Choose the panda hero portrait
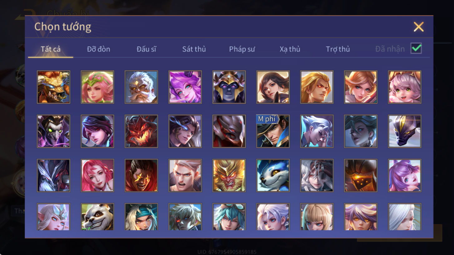The width and height of the screenshot is (454, 255). coord(97,217)
